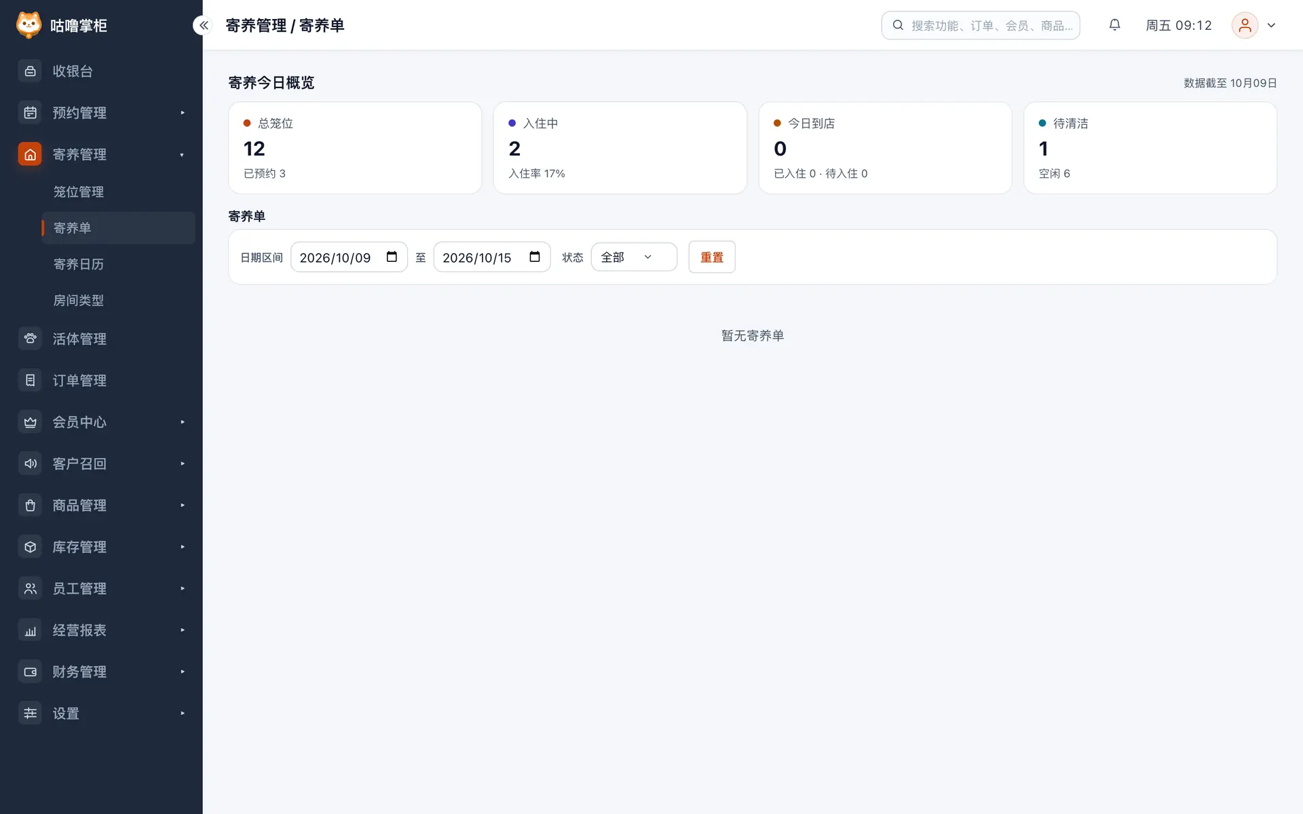The height and width of the screenshot is (814, 1303).
Task: Collapse the sidebar with the double-chevron button
Action: pos(203,25)
